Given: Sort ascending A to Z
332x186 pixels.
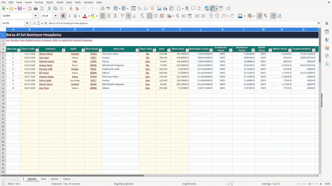Looking at the screenshot, I should 139,9.
